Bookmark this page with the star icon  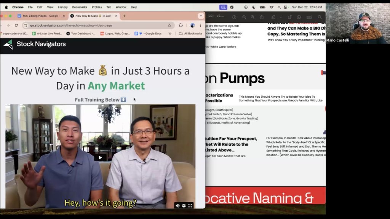tap(169, 25)
